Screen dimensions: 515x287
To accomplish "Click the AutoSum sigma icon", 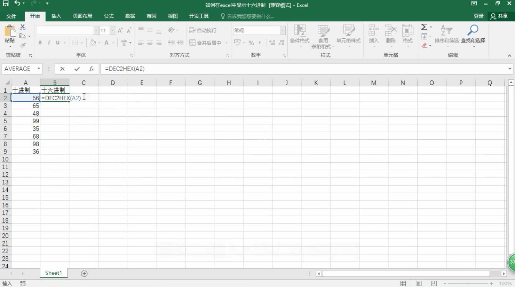I will click(424, 27).
